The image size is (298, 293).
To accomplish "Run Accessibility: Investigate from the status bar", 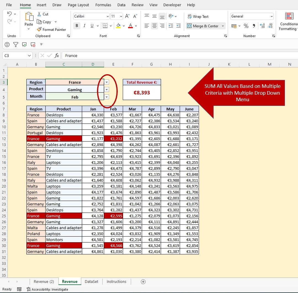I will [47, 289].
